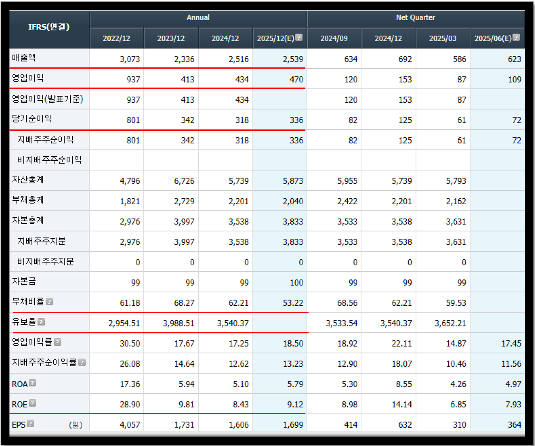Select the 부채총계 row label
Viewport: 535px width, 446px height.
pos(28,200)
